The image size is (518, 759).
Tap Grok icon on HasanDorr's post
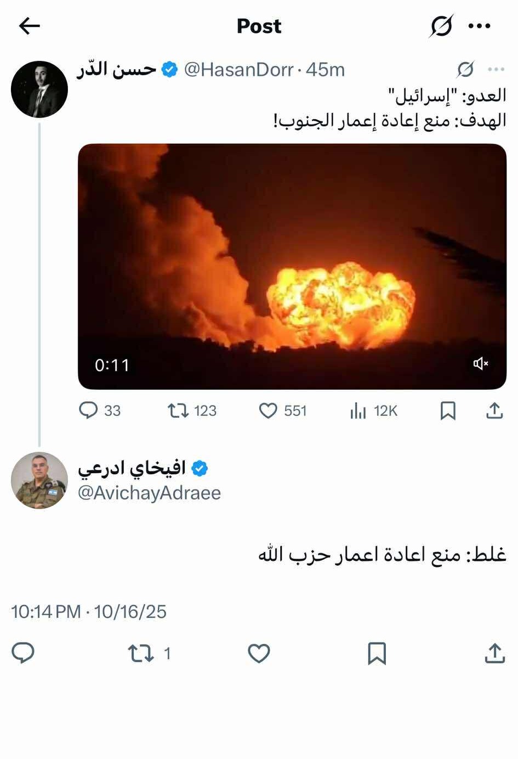click(465, 69)
